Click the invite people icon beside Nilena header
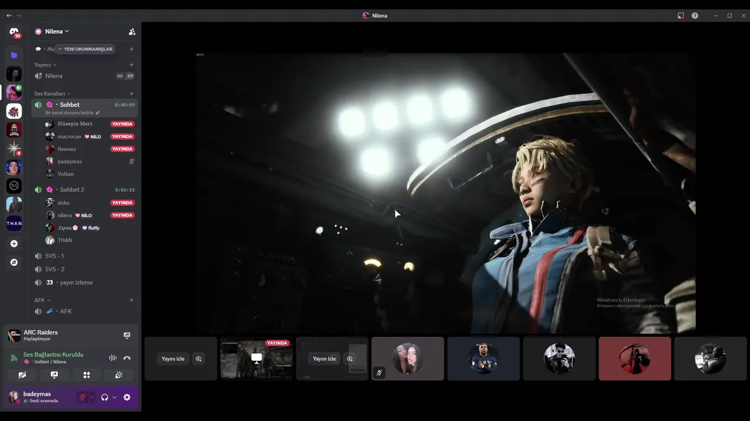The height and width of the screenshot is (421, 750). click(x=132, y=32)
